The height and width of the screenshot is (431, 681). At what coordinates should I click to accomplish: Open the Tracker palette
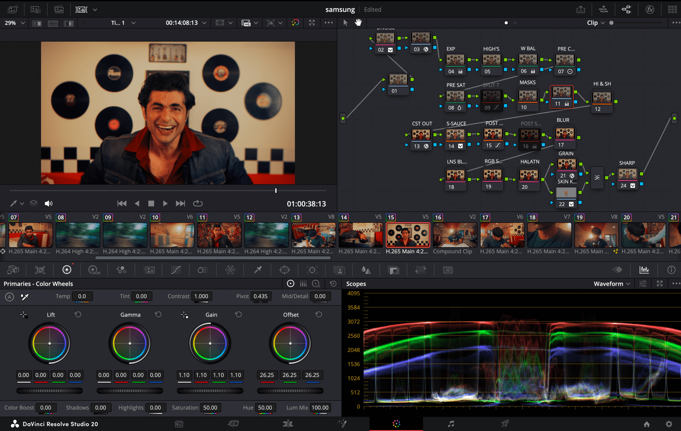point(312,270)
